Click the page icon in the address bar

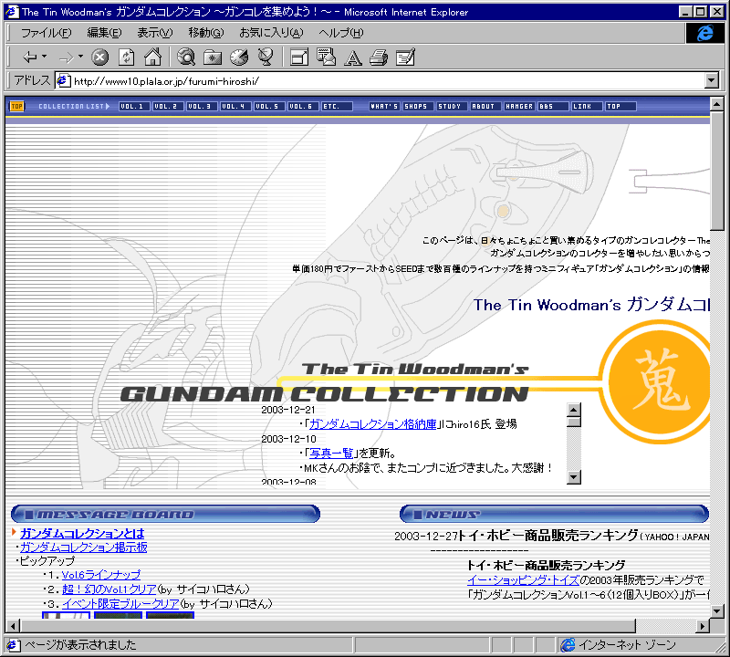[x=63, y=81]
